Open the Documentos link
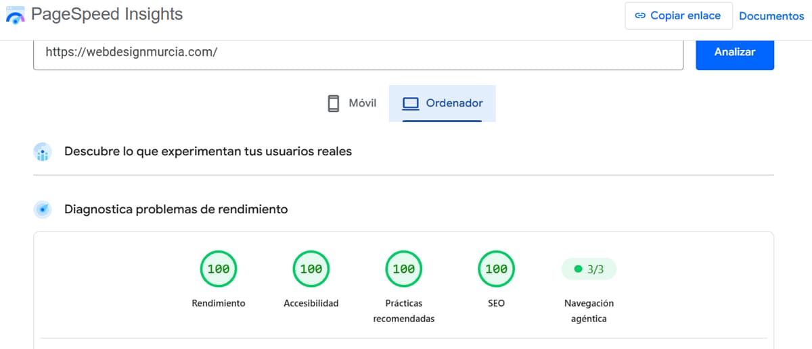The width and height of the screenshot is (812, 349). [771, 16]
